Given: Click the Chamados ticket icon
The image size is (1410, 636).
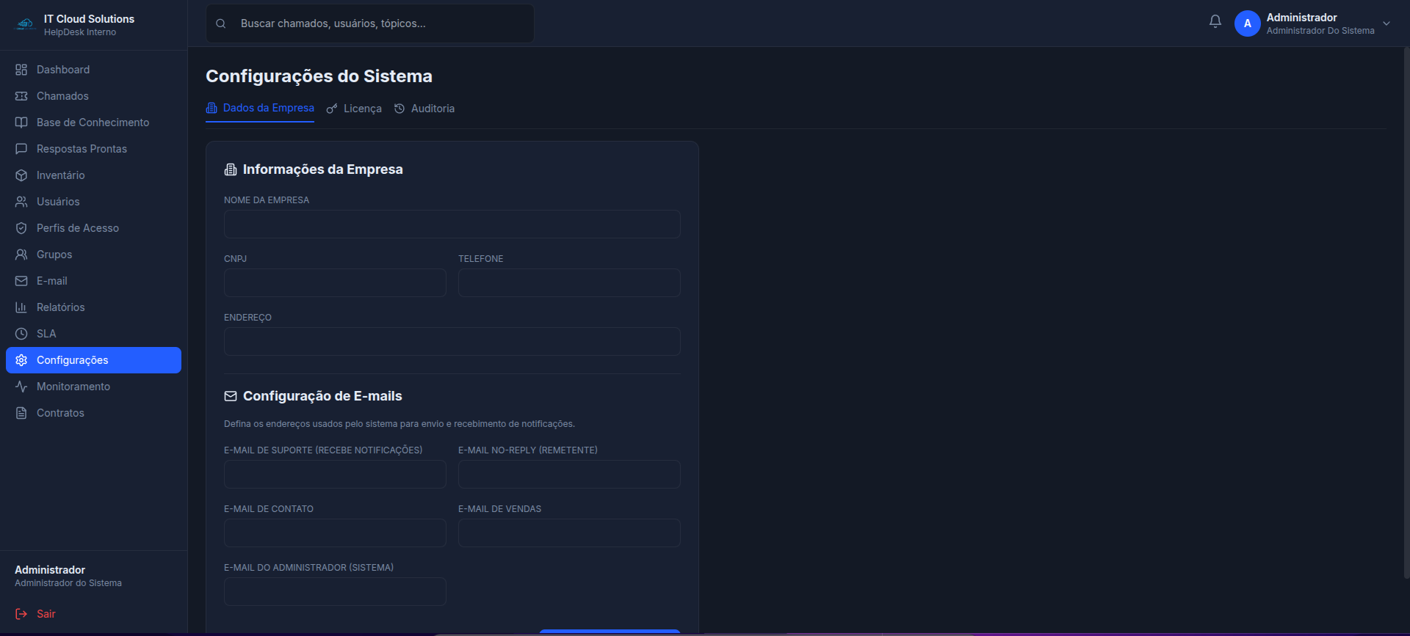Looking at the screenshot, I should (x=21, y=96).
